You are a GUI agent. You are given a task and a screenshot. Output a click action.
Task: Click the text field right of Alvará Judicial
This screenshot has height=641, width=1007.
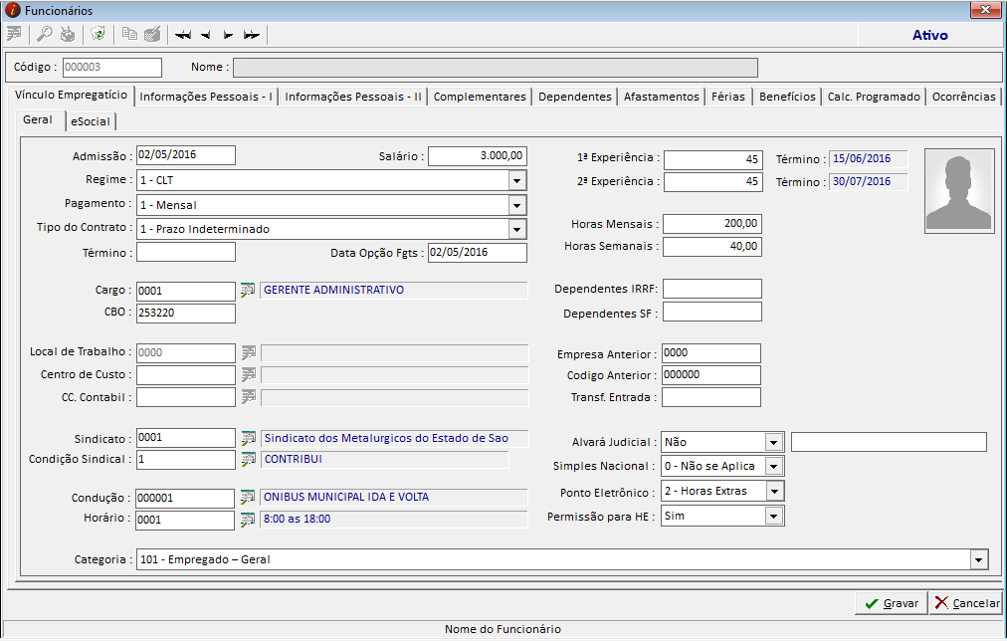tap(889, 442)
